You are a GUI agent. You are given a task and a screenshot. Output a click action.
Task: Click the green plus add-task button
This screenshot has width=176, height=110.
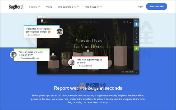[136, 48]
